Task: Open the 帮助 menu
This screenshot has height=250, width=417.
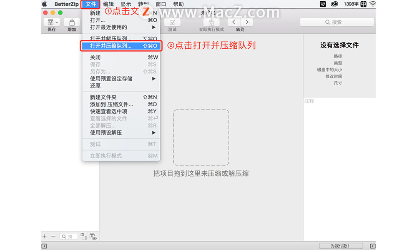Action: coord(178,4)
